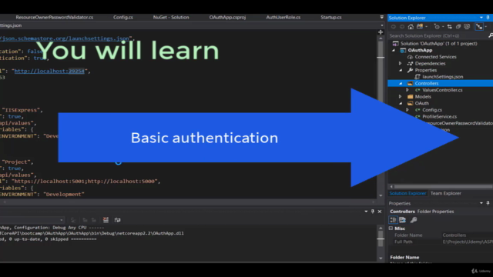The width and height of the screenshot is (493, 277).
Task: Expand the Dependencies node
Action: 401,63
